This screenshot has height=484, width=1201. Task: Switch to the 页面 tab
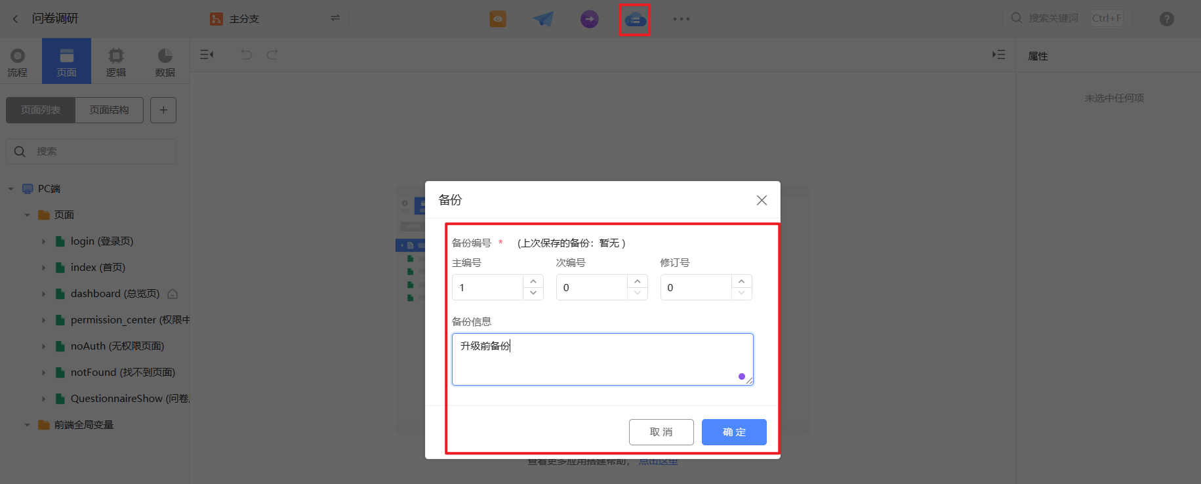pyautogui.click(x=66, y=62)
